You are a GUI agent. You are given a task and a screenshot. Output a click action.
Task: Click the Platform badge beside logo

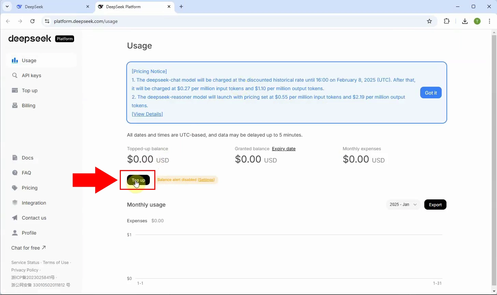click(65, 39)
